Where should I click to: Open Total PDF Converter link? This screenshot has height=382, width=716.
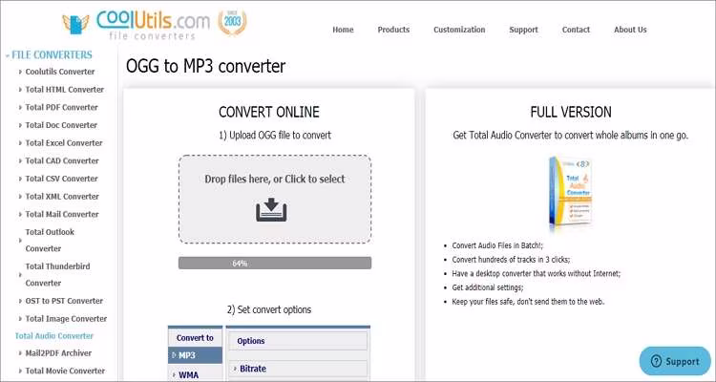62,107
